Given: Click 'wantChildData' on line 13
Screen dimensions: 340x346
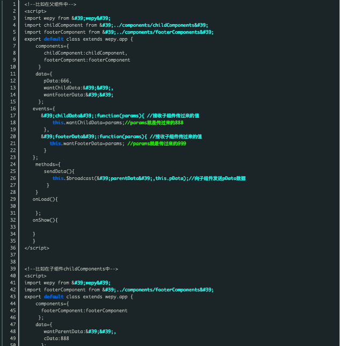Looking at the screenshot, I should tap(62, 88).
